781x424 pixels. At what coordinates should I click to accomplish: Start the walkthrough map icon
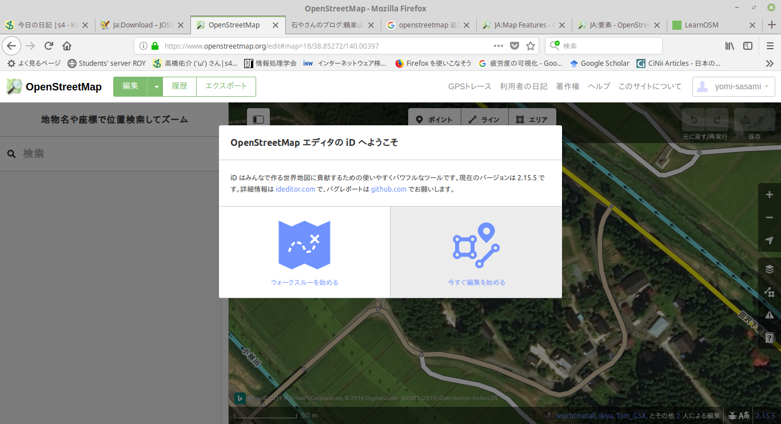point(304,245)
